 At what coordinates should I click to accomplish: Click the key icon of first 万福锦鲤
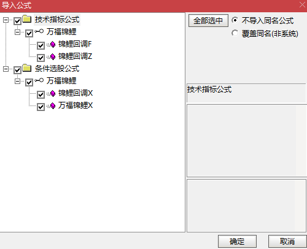point(39,31)
